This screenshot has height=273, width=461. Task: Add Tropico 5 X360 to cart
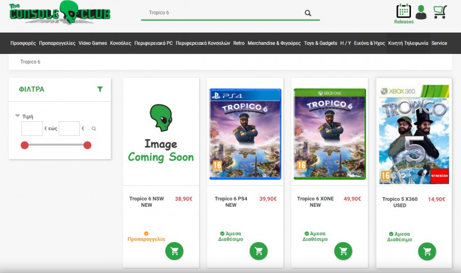[427, 251]
